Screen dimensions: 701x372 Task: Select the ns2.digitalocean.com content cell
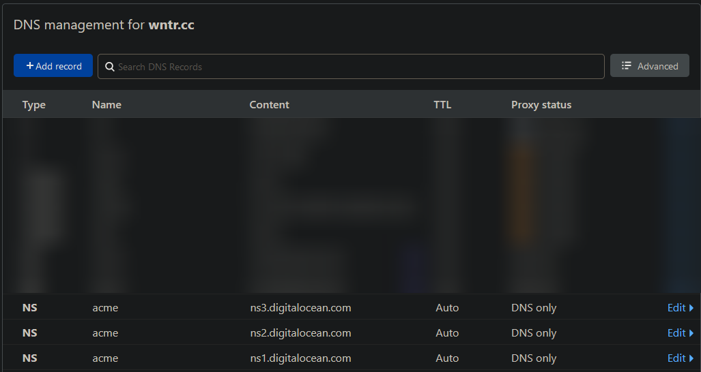[300, 333]
